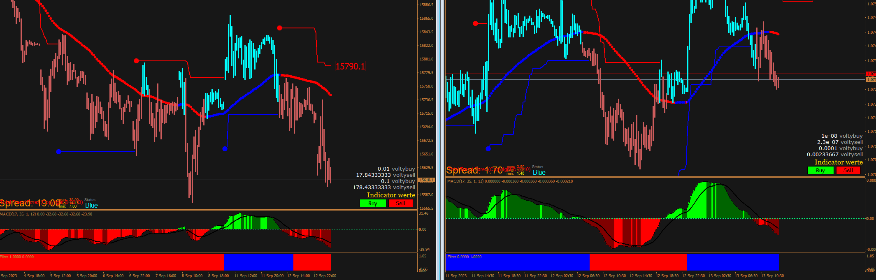The image size is (876, 280).
Task: Select the red dot near the 15801.0 level
Action: pyautogui.click(x=137, y=61)
